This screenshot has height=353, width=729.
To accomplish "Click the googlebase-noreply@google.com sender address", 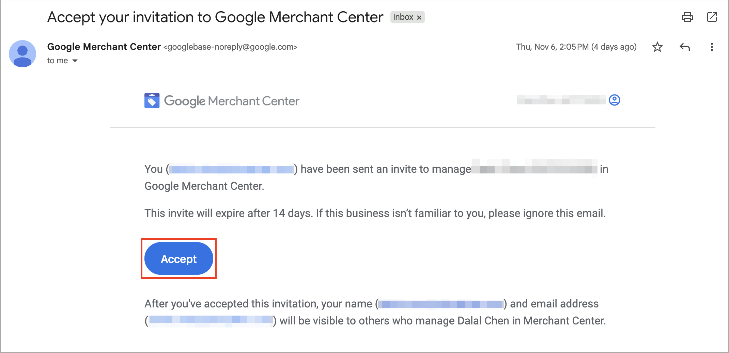I will point(231,47).
